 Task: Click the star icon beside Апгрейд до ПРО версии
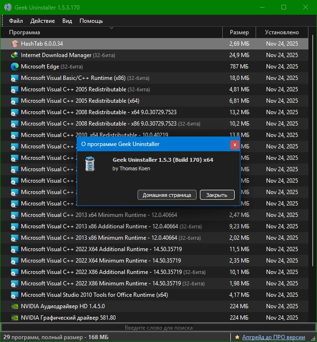pyautogui.click(x=237, y=337)
